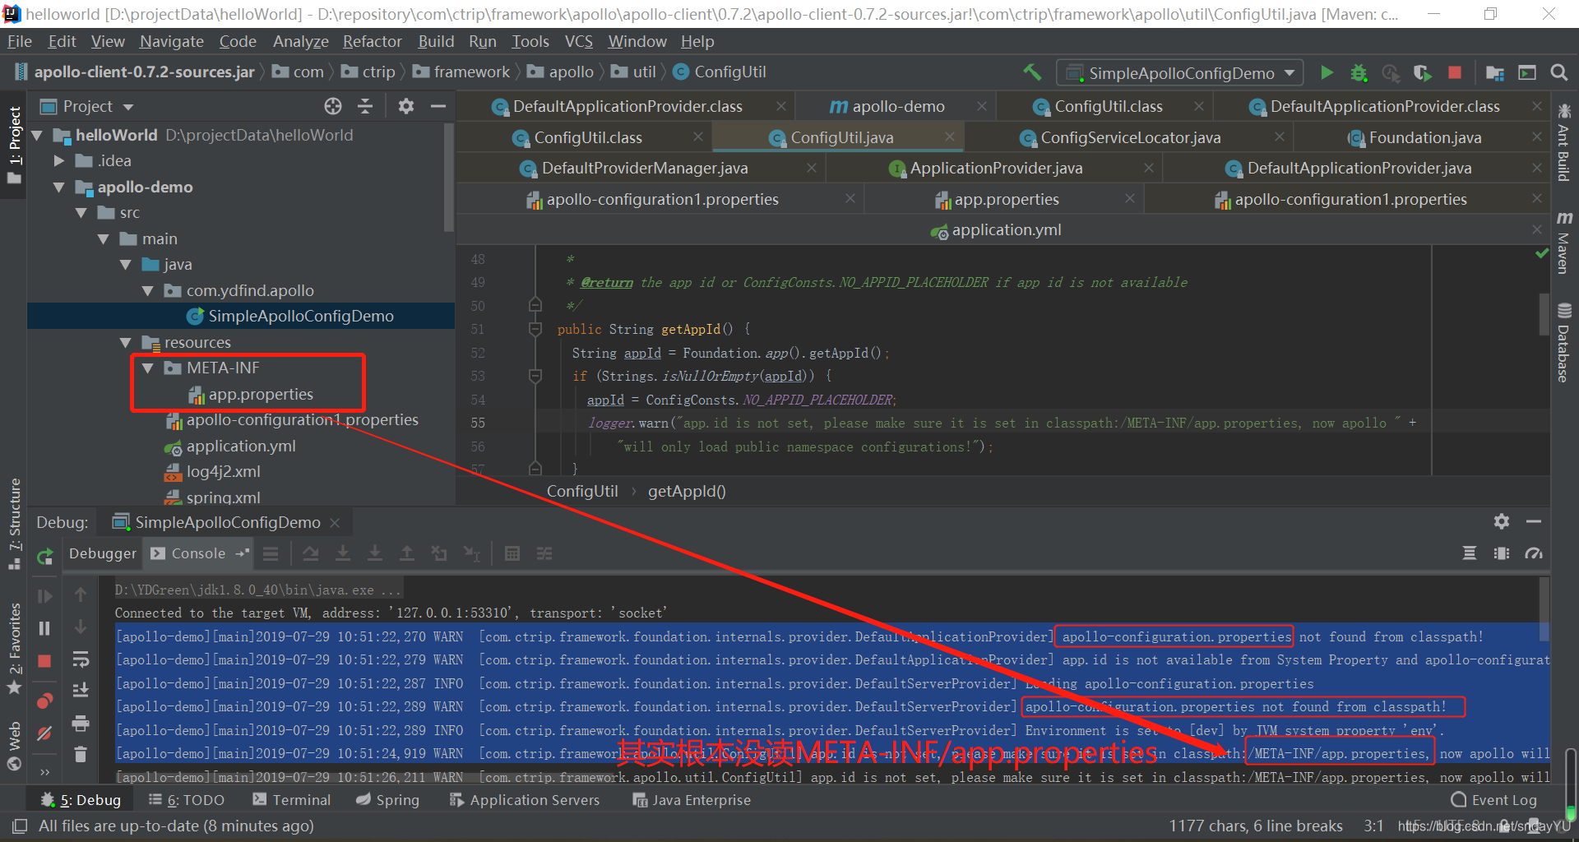The height and width of the screenshot is (842, 1579).
Task: Resume program in debug sidebar
Action: click(45, 596)
